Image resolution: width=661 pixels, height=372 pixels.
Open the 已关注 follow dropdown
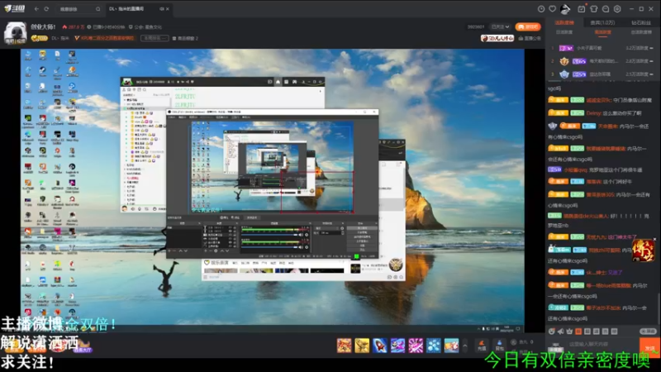pos(501,26)
